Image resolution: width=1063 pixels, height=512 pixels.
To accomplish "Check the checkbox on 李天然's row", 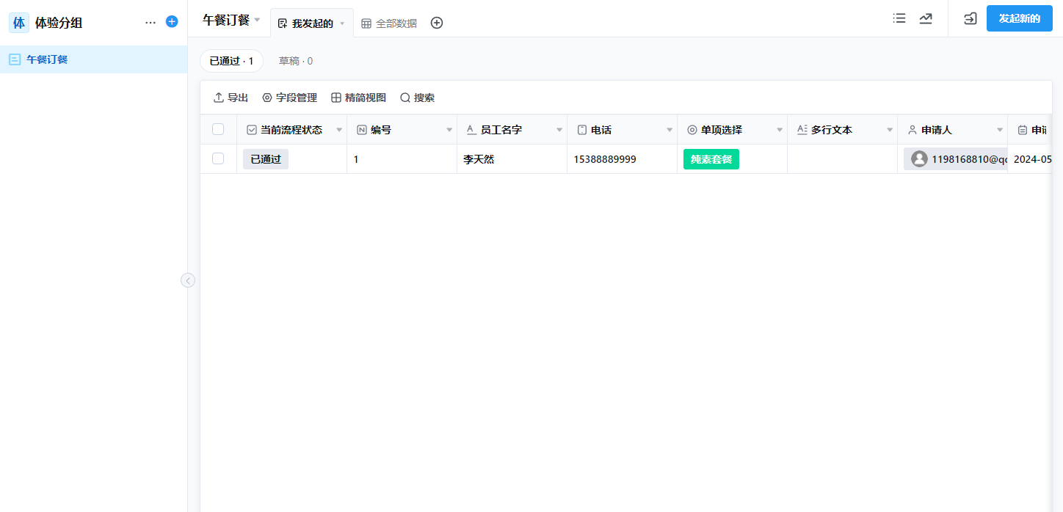I will click(x=217, y=158).
